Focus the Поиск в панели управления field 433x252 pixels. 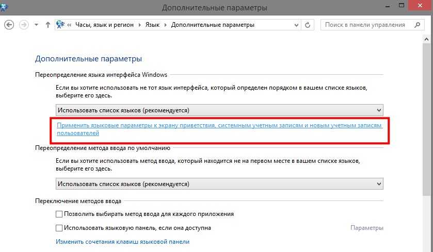point(366,25)
